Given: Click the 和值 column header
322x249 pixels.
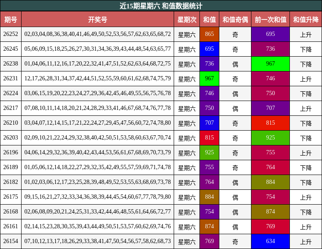Looking at the screenshot, I should point(209,19).
